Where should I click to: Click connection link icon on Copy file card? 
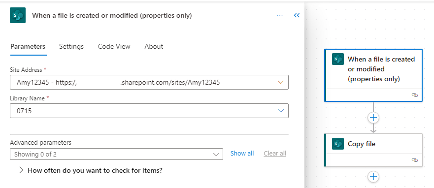pyautogui.click(x=414, y=160)
